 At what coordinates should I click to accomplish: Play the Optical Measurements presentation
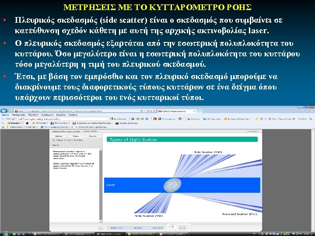[173, 227]
